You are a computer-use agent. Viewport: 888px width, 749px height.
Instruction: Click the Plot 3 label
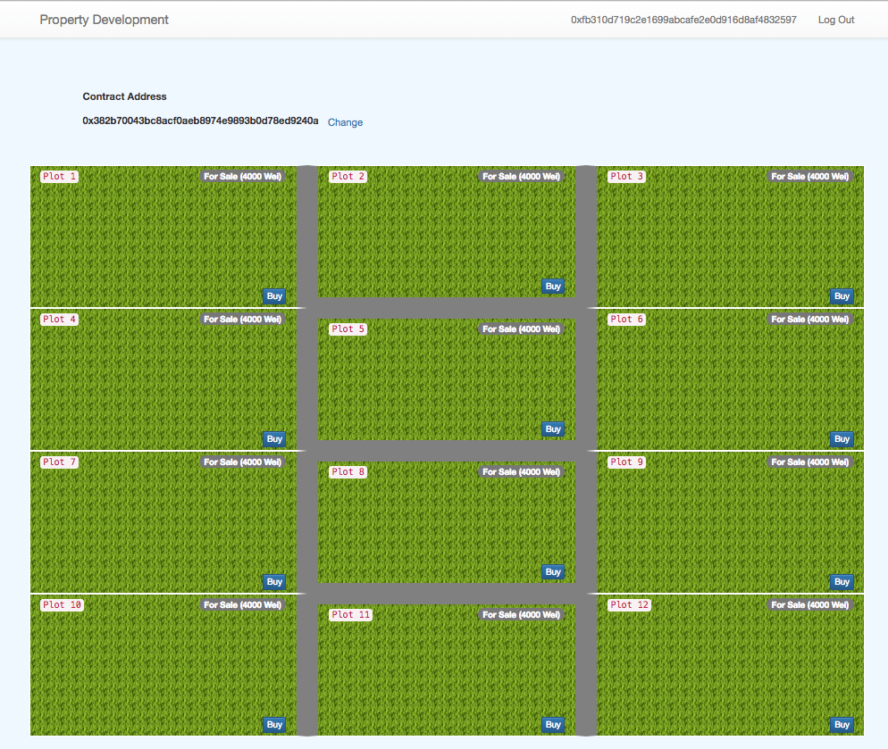(627, 177)
